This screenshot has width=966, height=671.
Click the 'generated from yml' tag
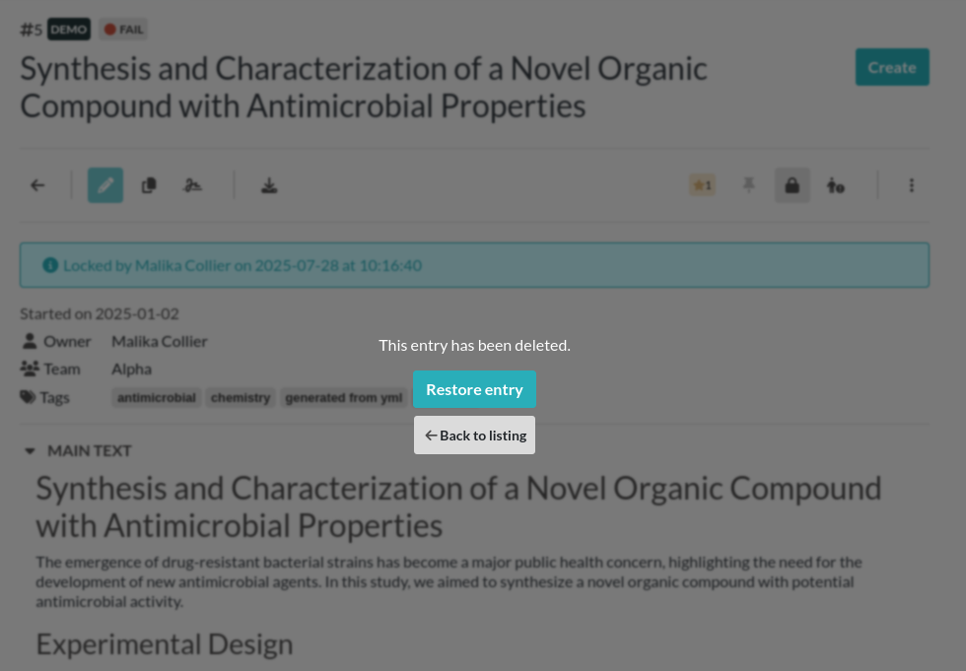pyautogui.click(x=344, y=398)
